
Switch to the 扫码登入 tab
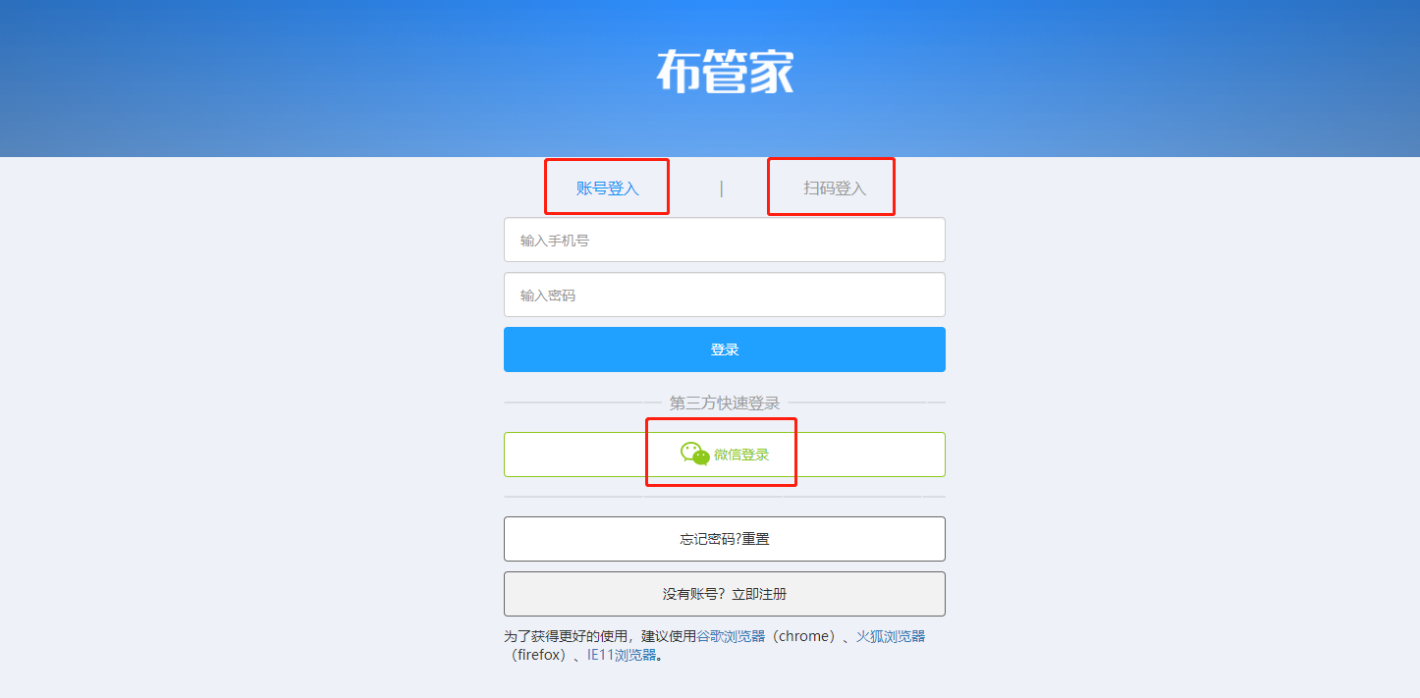(835, 188)
